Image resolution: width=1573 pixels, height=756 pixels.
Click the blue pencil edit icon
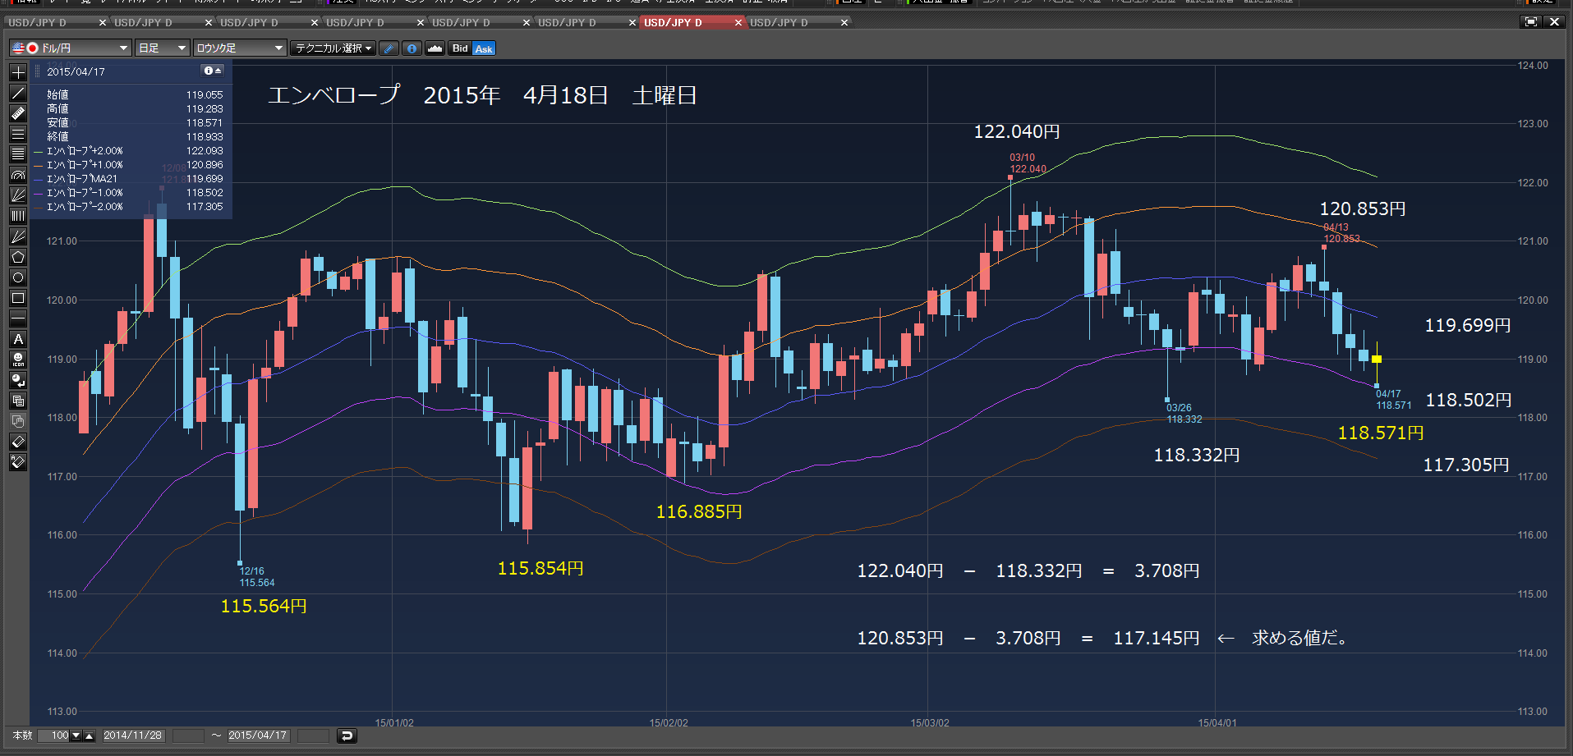(389, 48)
